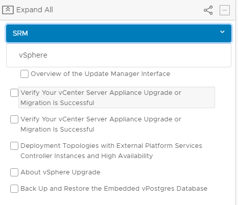Image resolution: width=238 pixels, height=205 pixels.
Task: Tick the Deployment Topologies checkbox
Action: 14,146
